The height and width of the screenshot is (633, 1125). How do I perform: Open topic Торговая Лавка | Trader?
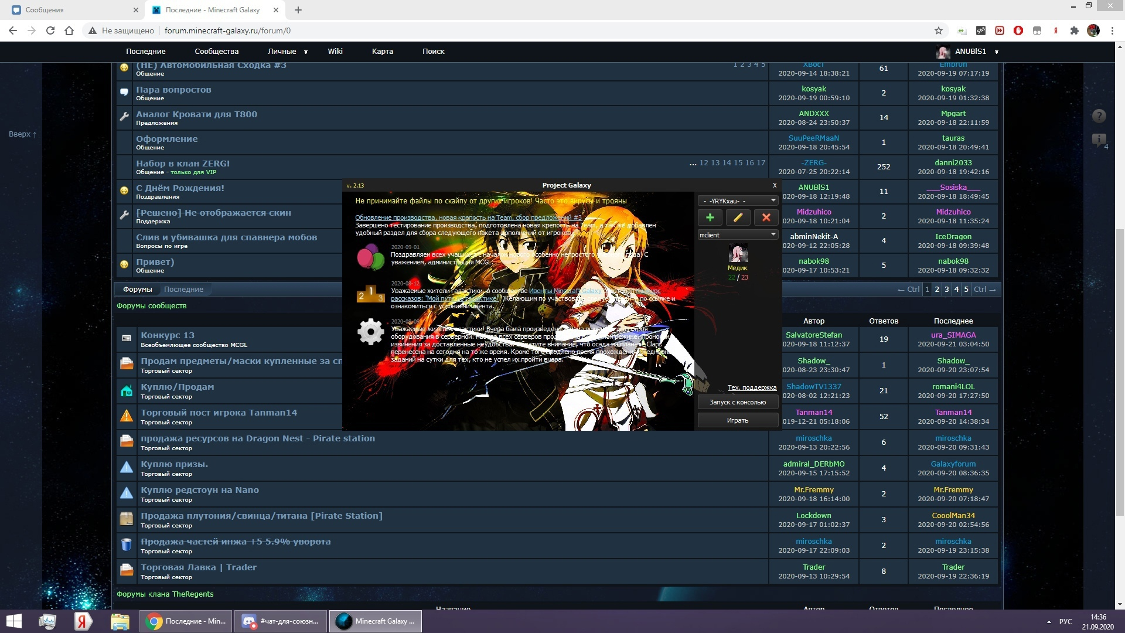[x=199, y=567]
